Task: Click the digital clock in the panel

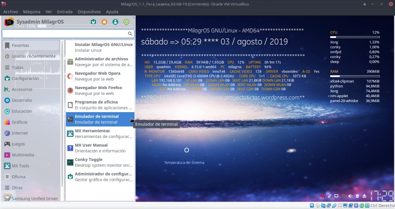Action: 382,196
